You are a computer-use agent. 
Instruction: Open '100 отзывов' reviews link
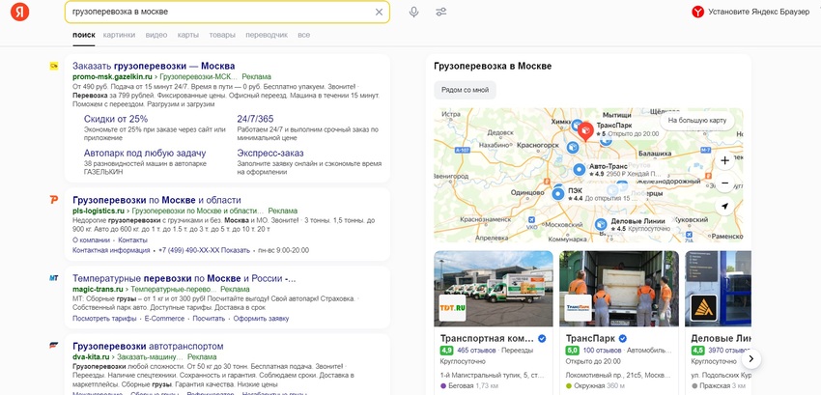(x=602, y=350)
